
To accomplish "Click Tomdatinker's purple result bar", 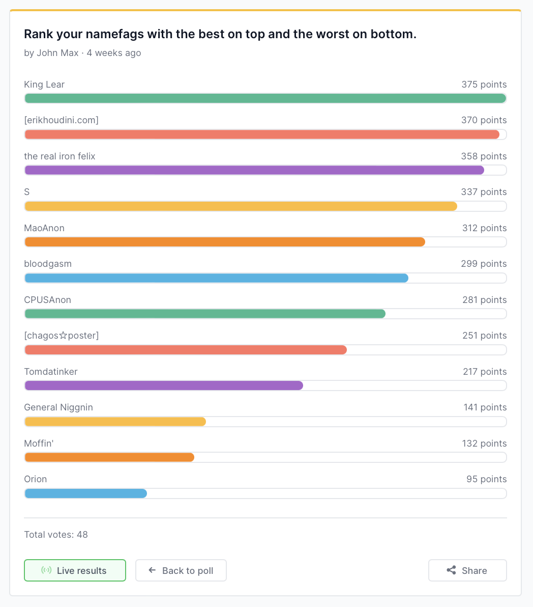I will 164,385.
